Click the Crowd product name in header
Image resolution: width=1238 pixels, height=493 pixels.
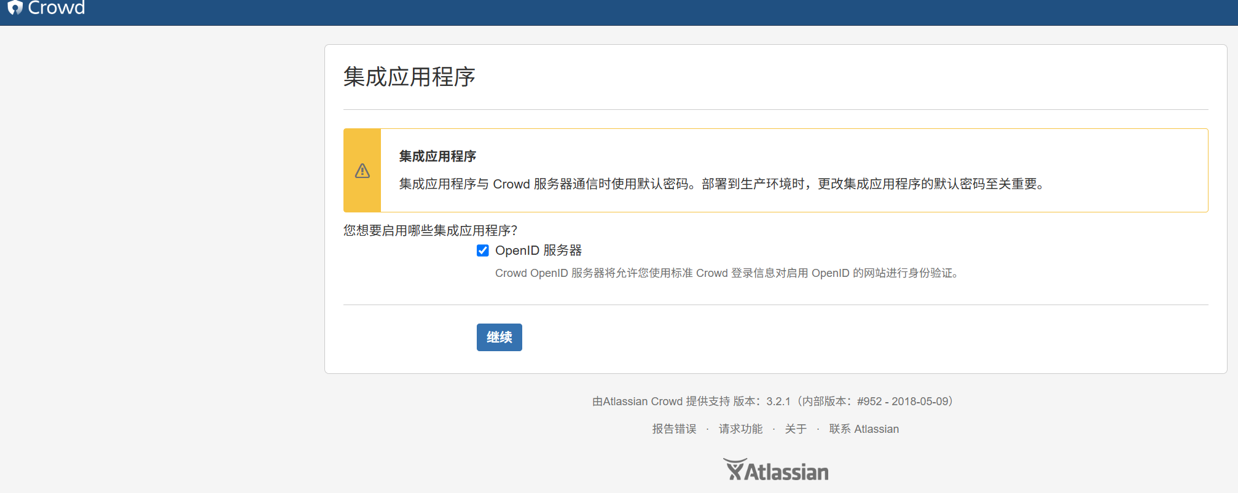pyautogui.click(x=57, y=8)
